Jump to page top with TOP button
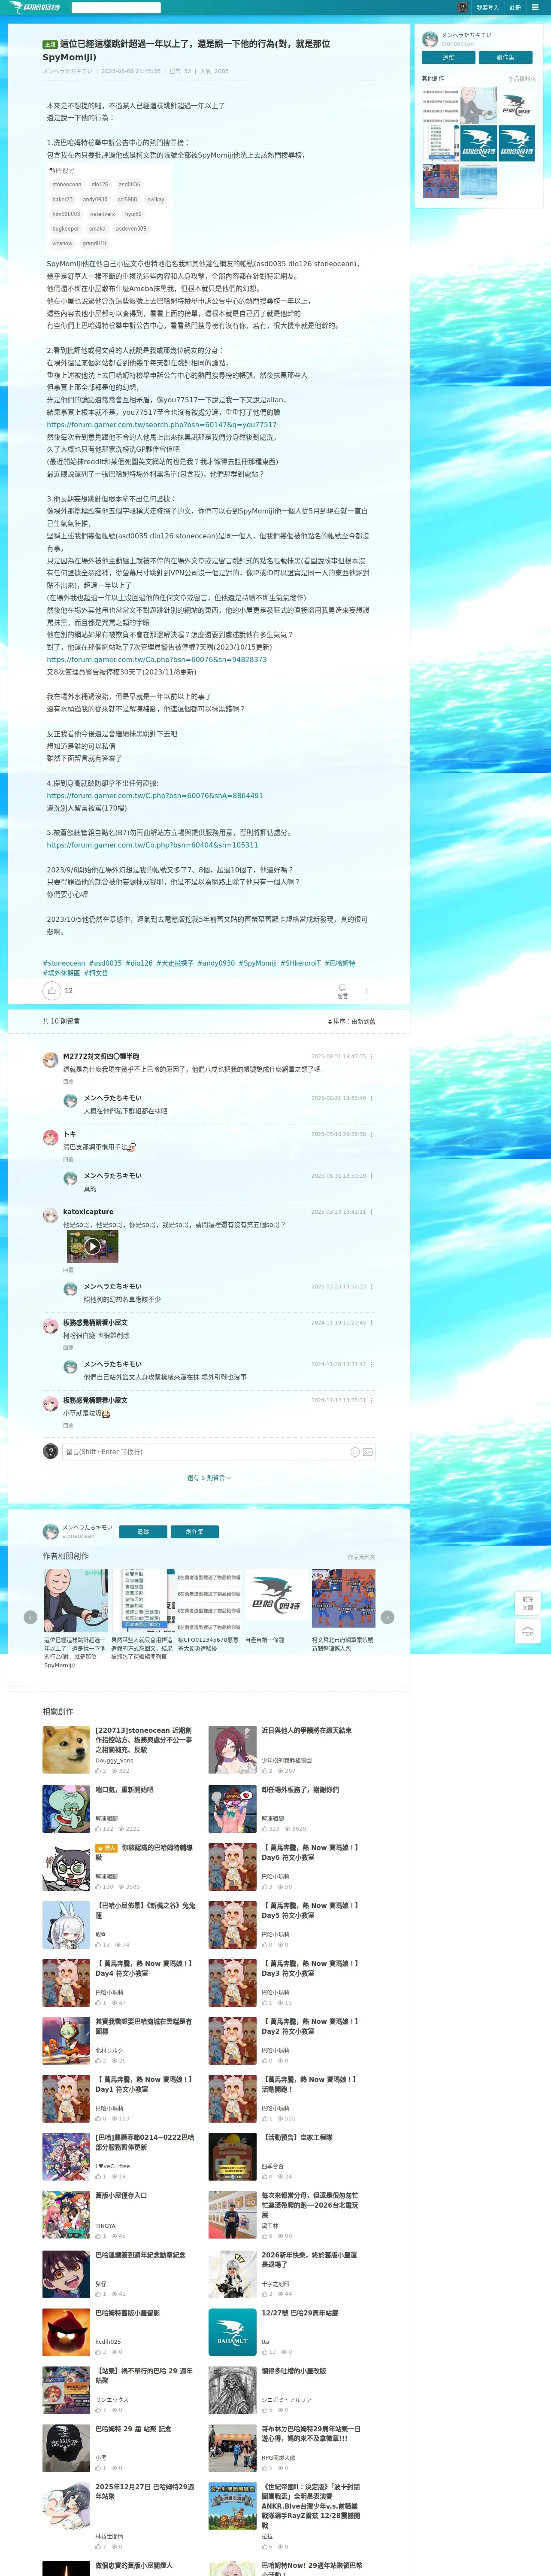 tap(528, 1630)
